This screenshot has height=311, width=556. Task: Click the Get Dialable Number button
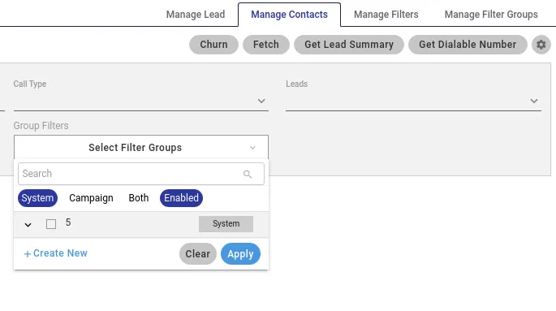click(468, 45)
